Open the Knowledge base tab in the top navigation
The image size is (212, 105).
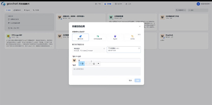click(118, 4)
